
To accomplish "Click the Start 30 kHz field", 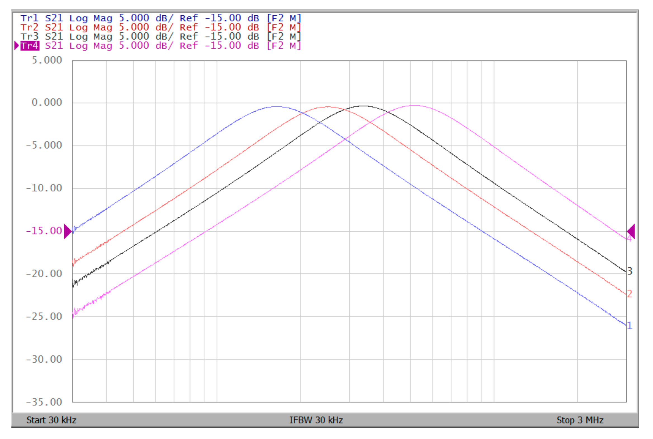I will (x=51, y=420).
